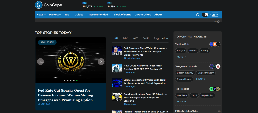Screen dimensions: 258x113
Task: Select the fourth carousel dot
Action: [74, 80]
